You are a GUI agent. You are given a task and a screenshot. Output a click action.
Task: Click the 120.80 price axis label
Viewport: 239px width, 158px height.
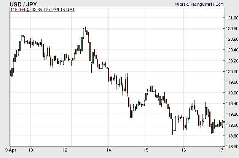232,29
